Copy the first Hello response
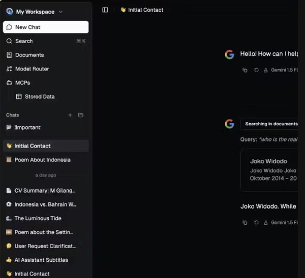Image resolution: width=305 pixels, height=278 pixels. click(x=245, y=70)
